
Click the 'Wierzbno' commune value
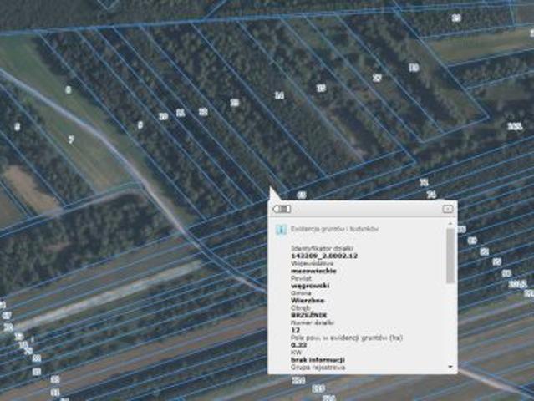pyautogui.click(x=307, y=300)
